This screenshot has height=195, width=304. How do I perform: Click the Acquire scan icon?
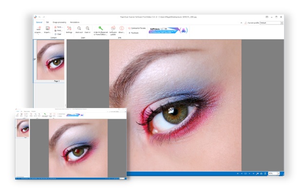pos(38,29)
